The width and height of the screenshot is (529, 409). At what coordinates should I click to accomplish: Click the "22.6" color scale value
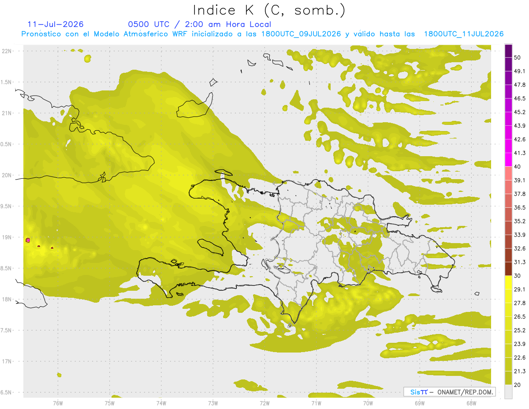(x=520, y=358)
